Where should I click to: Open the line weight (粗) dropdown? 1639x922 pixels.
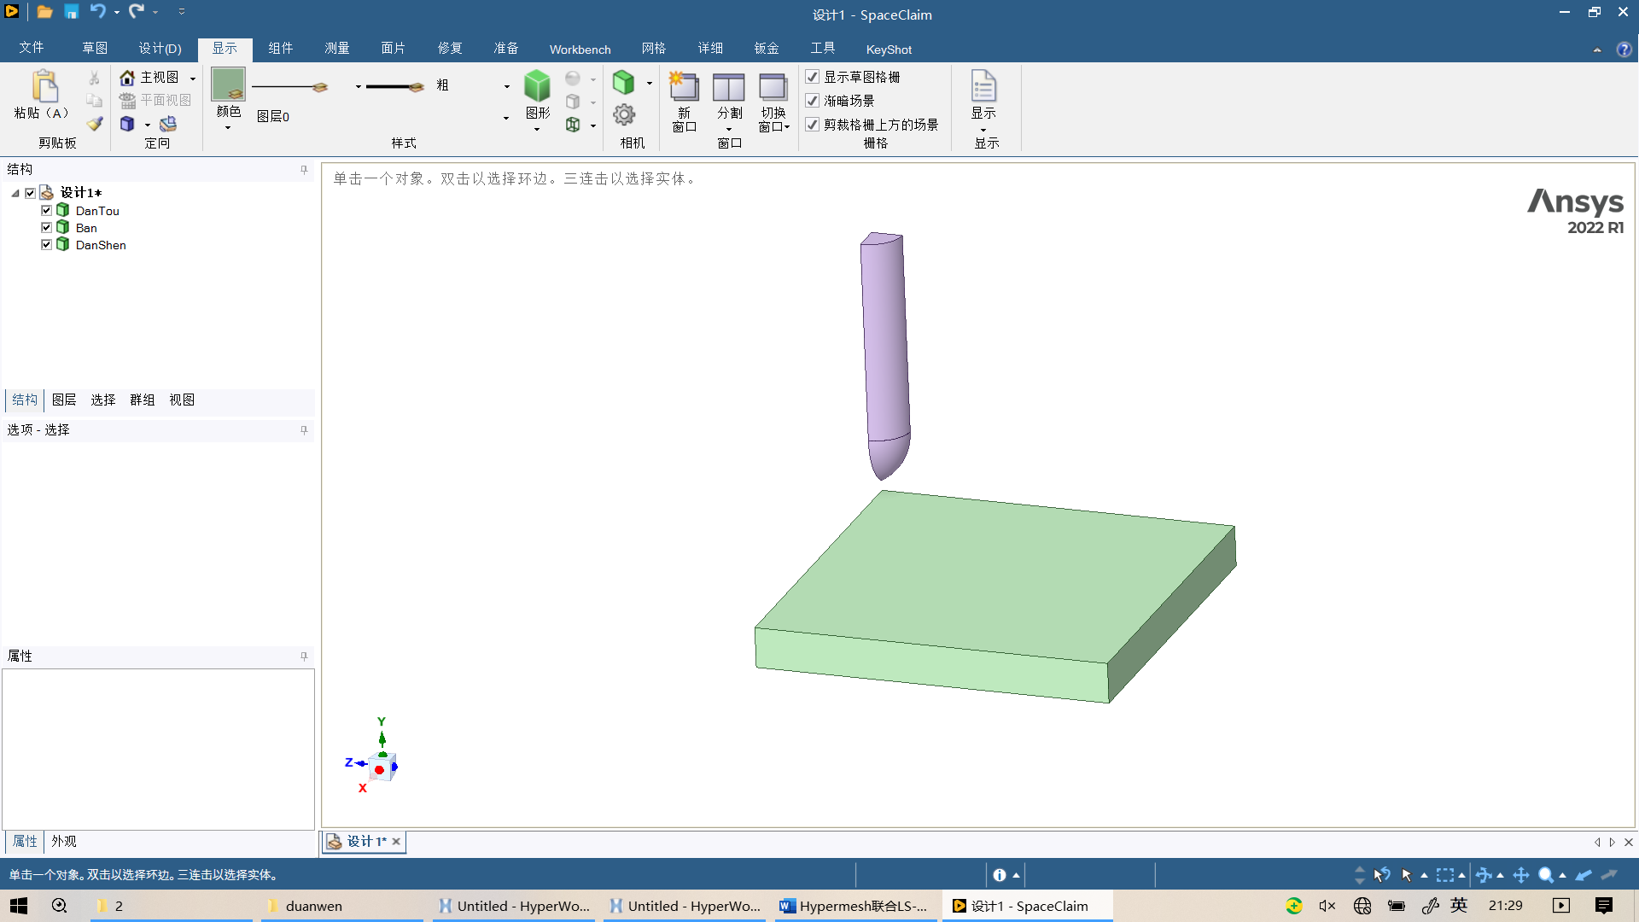pyautogui.click(x=507, y=86)
